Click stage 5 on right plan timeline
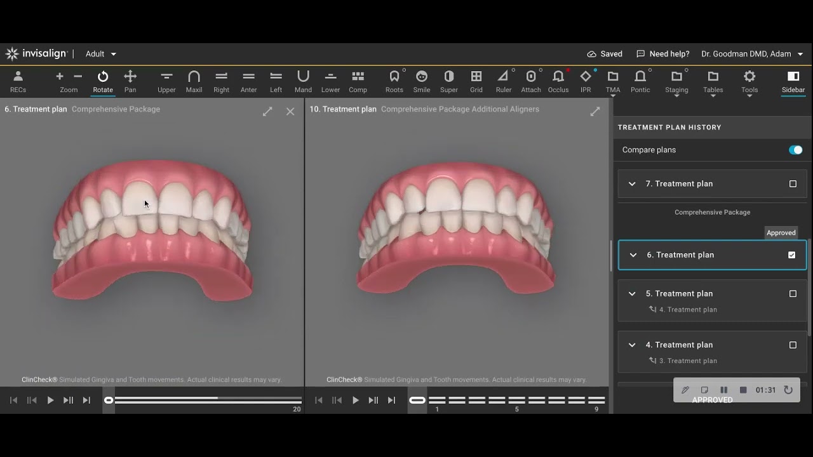The height and width of the screenshot is (457, 813). [517, 400]
